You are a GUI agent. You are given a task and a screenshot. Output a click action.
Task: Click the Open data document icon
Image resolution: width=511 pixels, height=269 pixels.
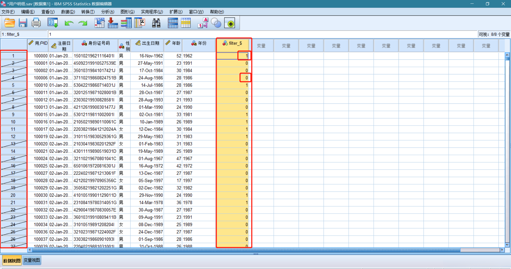[x=10, y=23]
